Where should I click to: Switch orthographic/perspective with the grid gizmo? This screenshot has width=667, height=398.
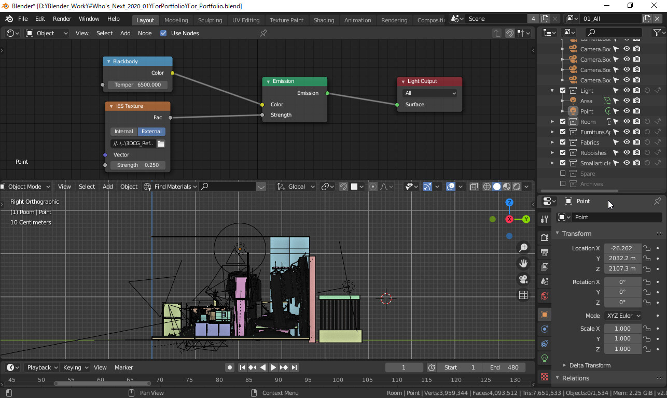[523, 295]
